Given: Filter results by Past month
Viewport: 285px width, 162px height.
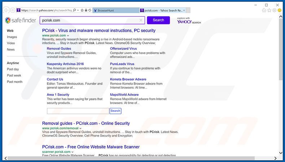Looking at the screenshot, I should [14, 82].
